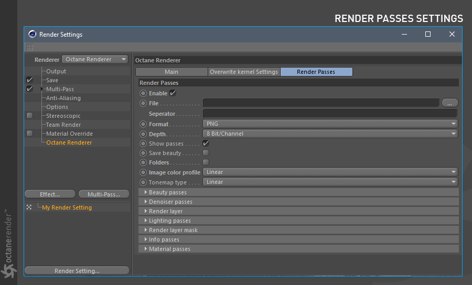Select Output in the settings list

click(56, 71)
